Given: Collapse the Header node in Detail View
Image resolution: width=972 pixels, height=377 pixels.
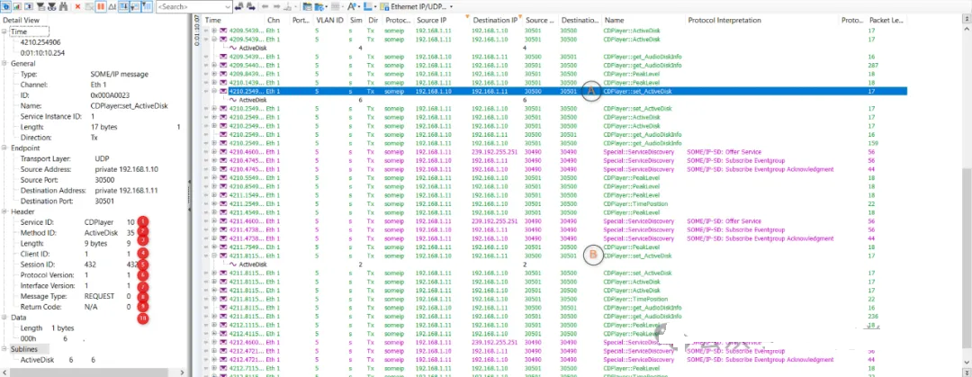Looking at the screenshot, I should pos(5,211).
